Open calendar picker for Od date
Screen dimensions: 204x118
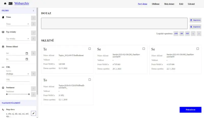tap(27, 53)
